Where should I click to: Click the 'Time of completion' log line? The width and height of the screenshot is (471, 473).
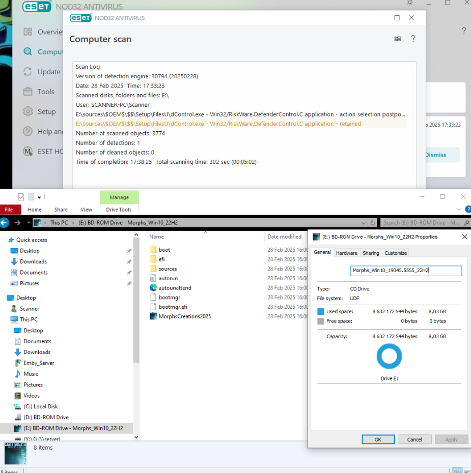coord(166,162)
